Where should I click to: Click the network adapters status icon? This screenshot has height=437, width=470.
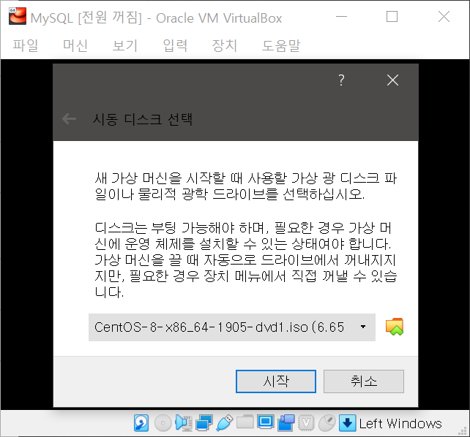pos(204,423)
